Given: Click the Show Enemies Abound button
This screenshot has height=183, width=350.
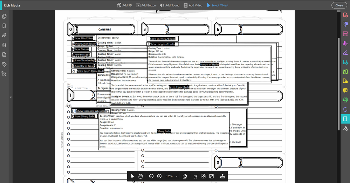Looking at the screenshot, I should [163, 39].
